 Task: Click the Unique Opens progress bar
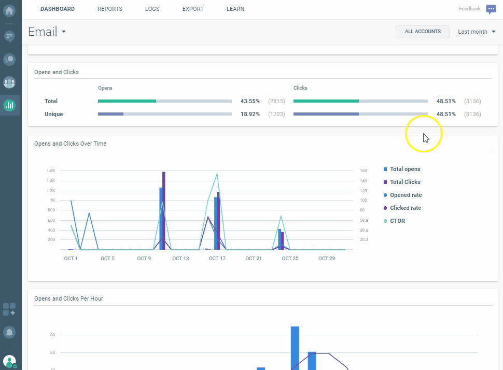(164, 114)
